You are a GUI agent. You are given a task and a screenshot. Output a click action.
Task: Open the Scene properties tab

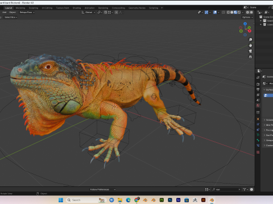[x=258, y=100]
